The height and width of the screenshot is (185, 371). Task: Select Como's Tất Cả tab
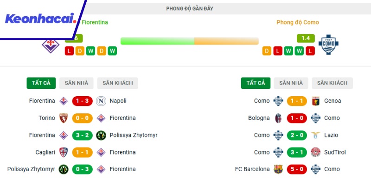(256, 83)
